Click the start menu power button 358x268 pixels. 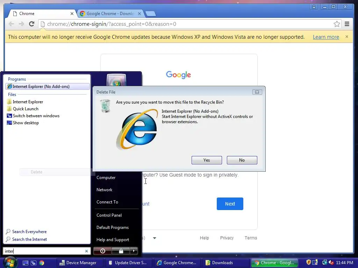pyautogui.click(x=102, y=251)
